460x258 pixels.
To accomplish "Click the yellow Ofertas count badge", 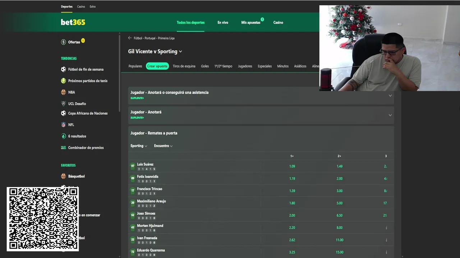I will (x=83, y=40).
